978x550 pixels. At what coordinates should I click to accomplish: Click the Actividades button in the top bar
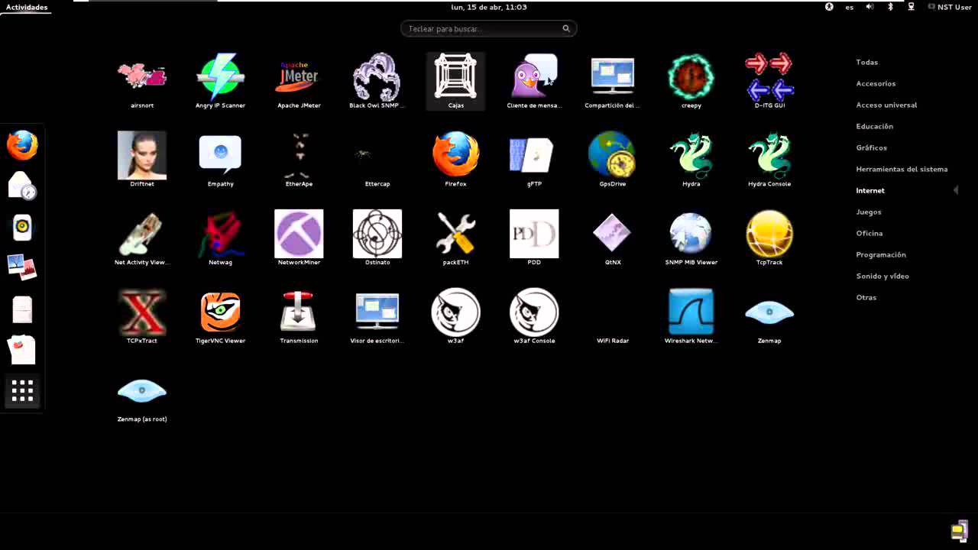tap(27, 7)
